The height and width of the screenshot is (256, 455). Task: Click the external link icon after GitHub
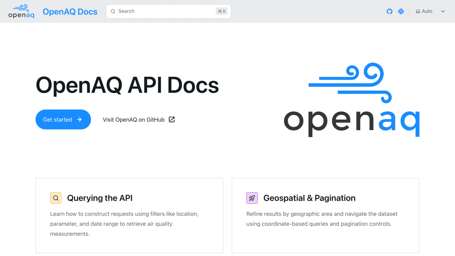pos(172,119)
